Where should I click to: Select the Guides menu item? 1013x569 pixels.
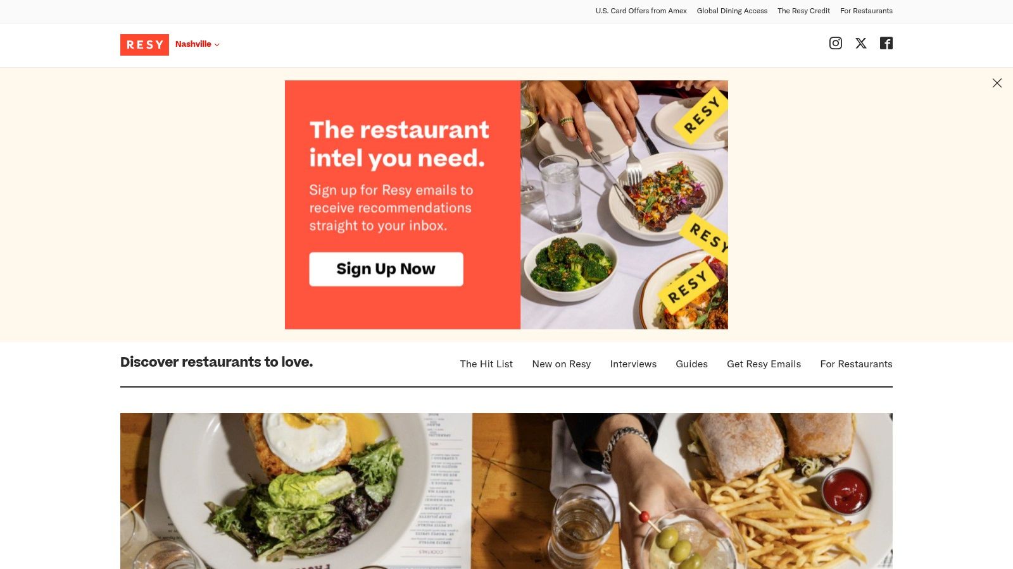pyautogui.click(x=691, y=364)
